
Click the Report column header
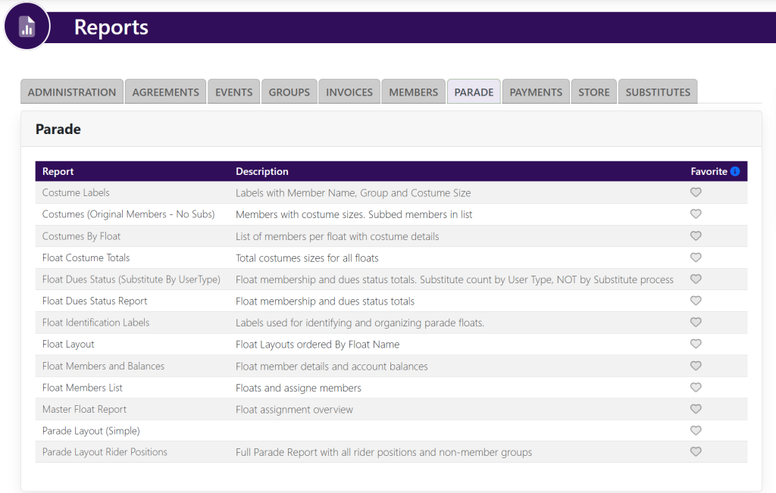click(58, 171)
